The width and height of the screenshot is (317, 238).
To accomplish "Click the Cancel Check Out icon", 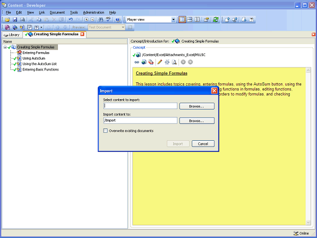I will click(252, 20).
